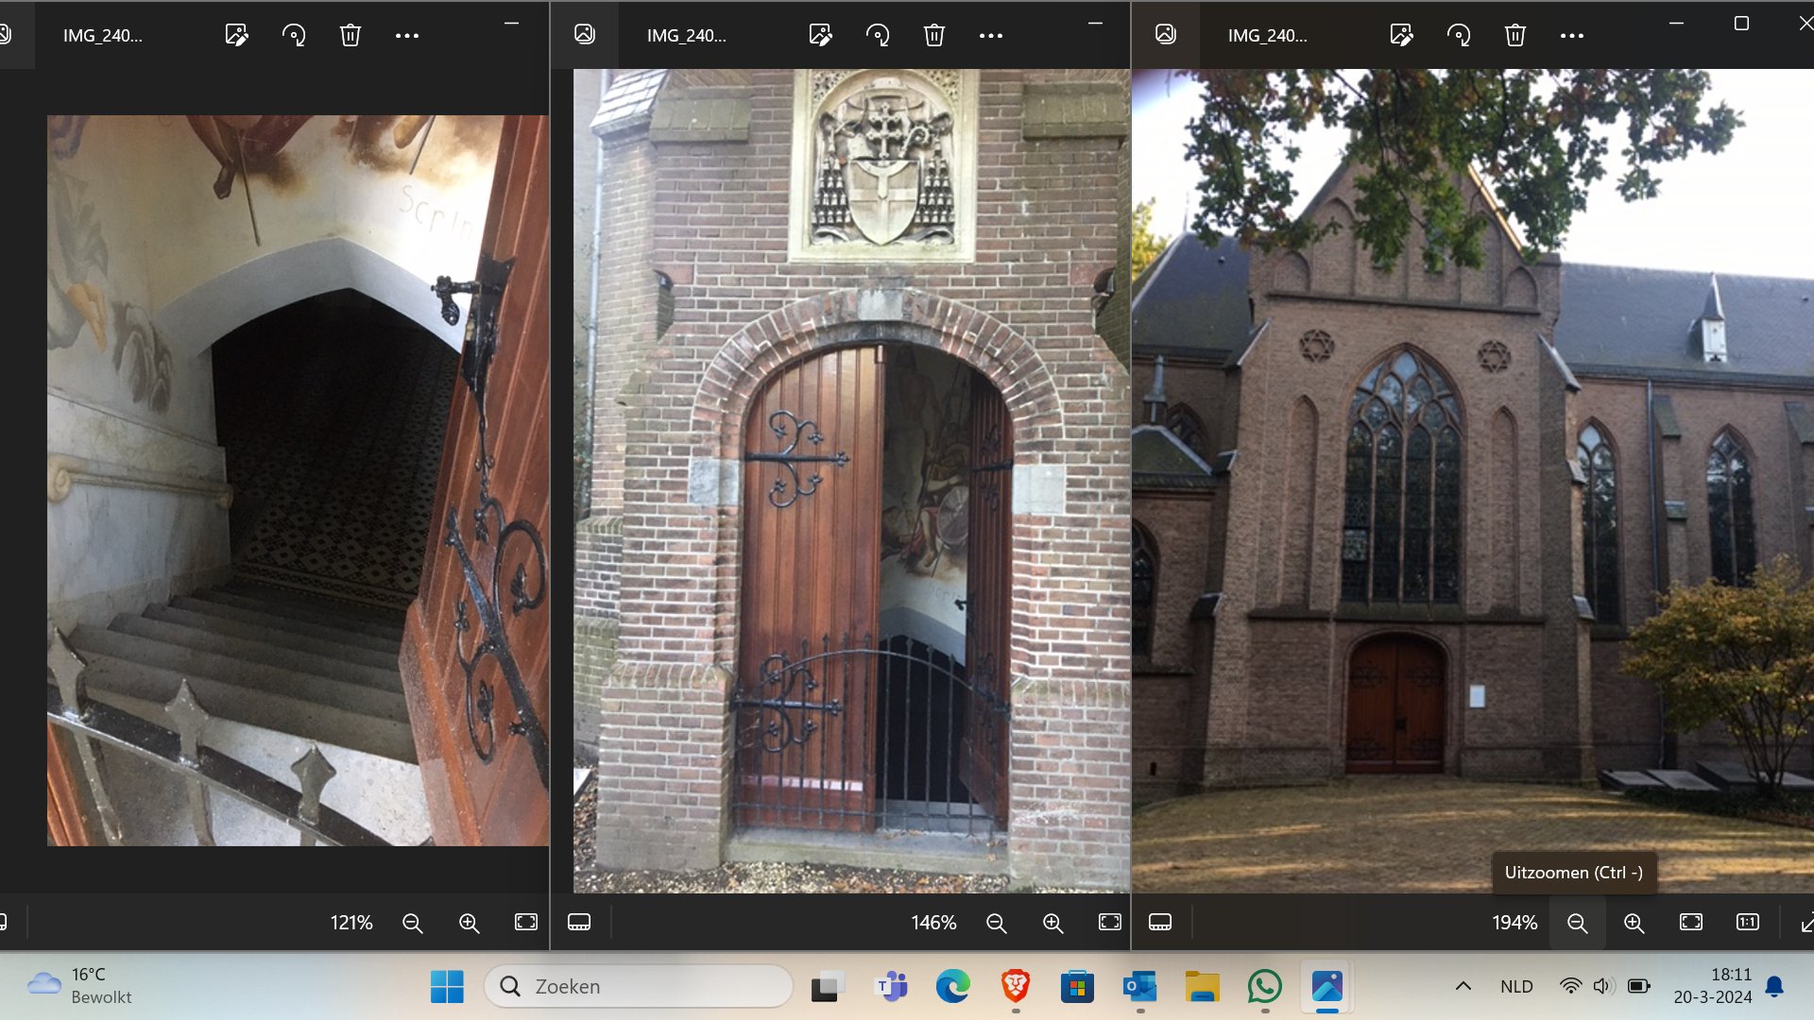The image size is (1814, 1020).
Task: Toggle filmstrip in right window
Action: pyautogui.click(x=1160, y=923)
